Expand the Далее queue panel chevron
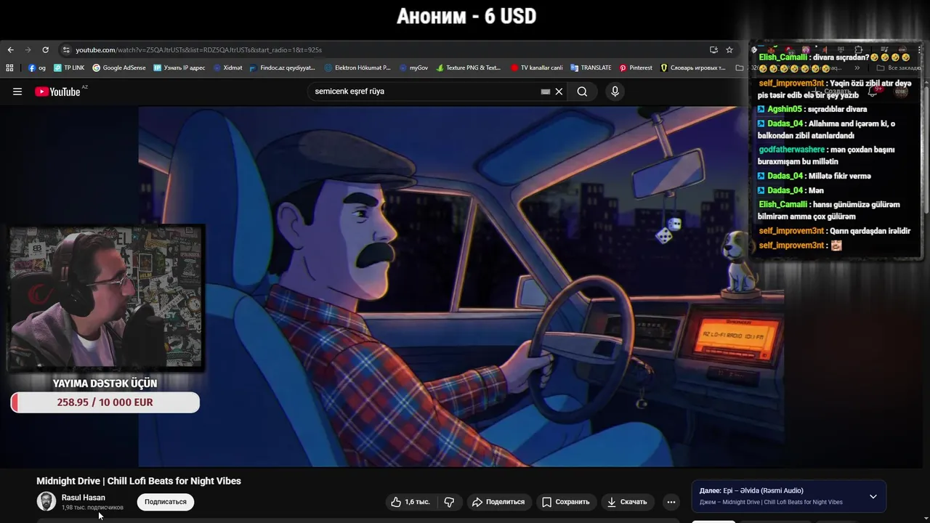Image resolution: width=930 pixels, height=523 pixels. point(873,497)
